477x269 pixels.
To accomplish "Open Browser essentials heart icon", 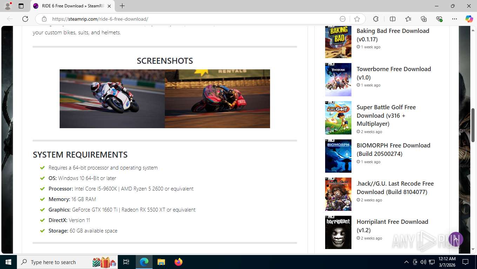I will tap(439, 19).
